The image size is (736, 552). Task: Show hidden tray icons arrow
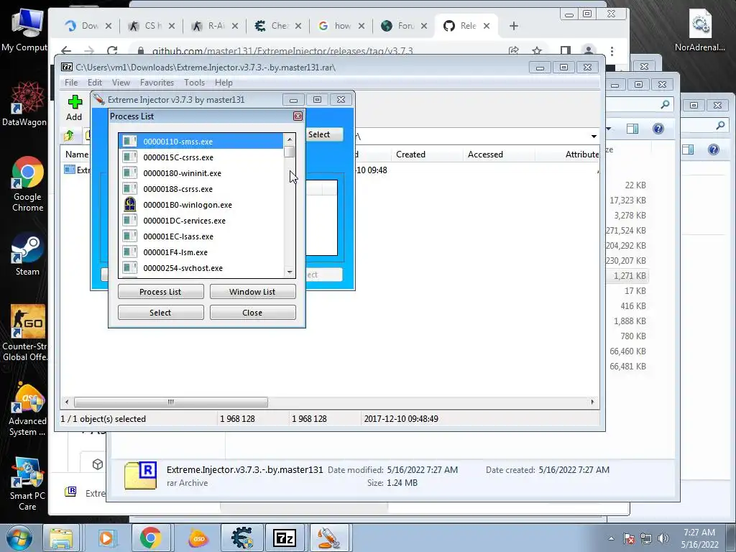coord(611,538)
